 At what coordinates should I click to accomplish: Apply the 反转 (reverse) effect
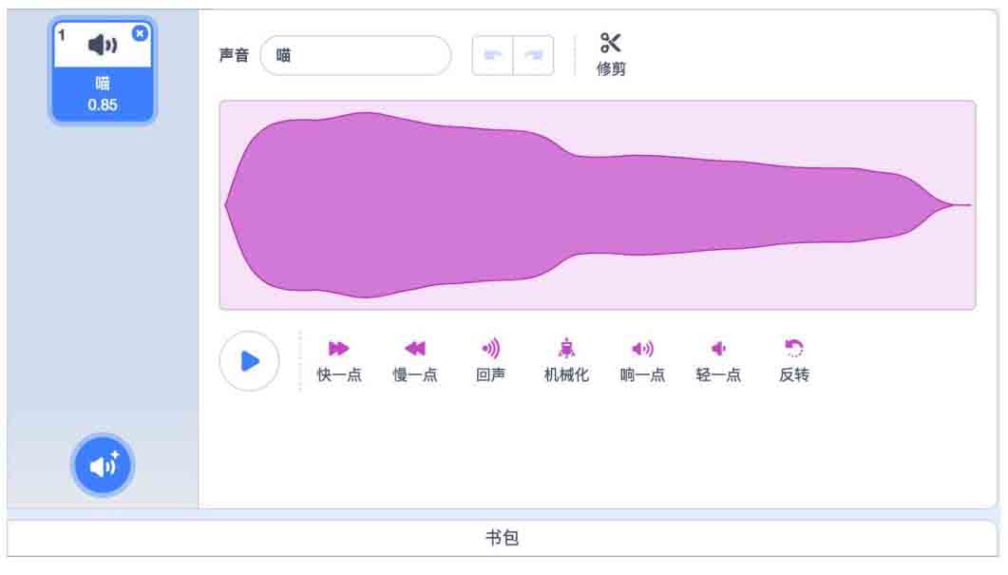(x=794, y=349)
